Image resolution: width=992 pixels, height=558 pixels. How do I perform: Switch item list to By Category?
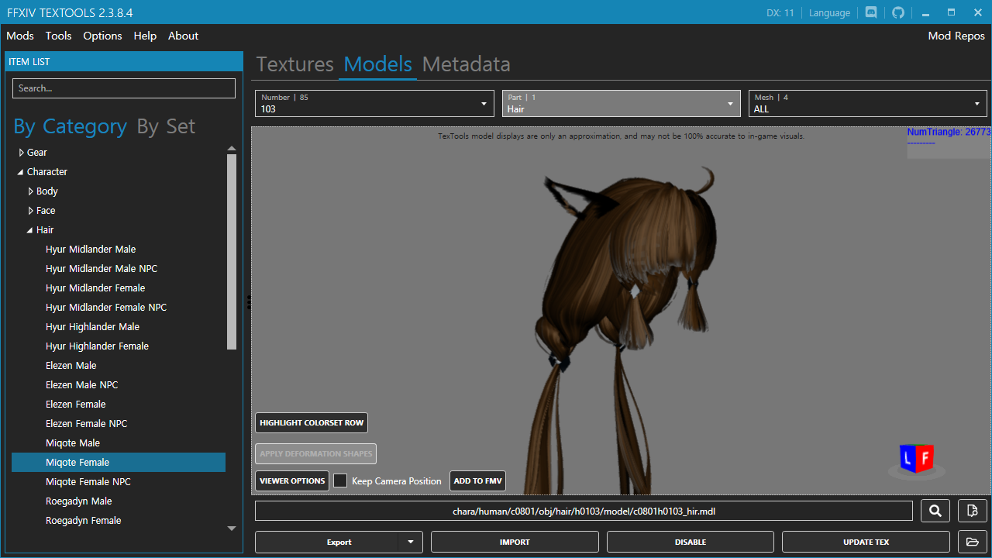pyautogui.click(x=70, y=126)
